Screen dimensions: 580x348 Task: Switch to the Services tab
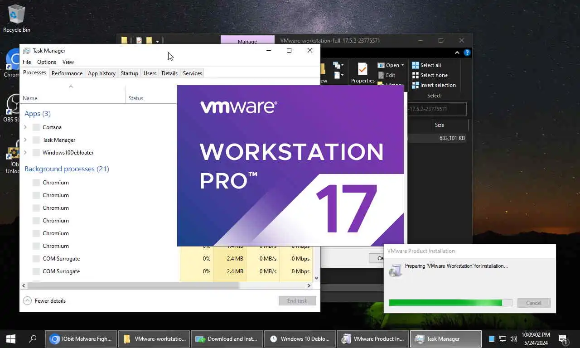(193, 73)
